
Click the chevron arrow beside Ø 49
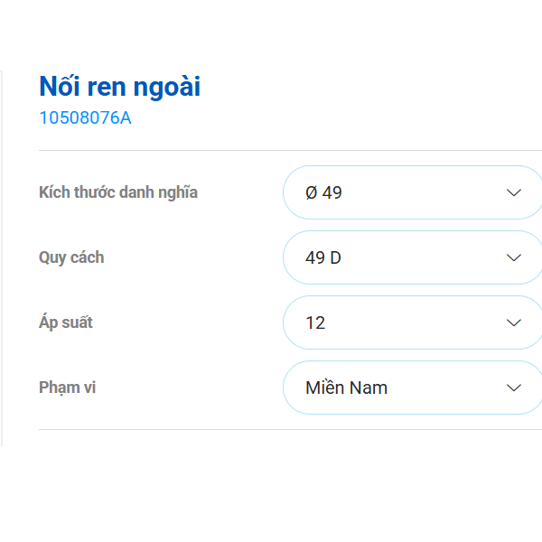click(x=514, y=192)
